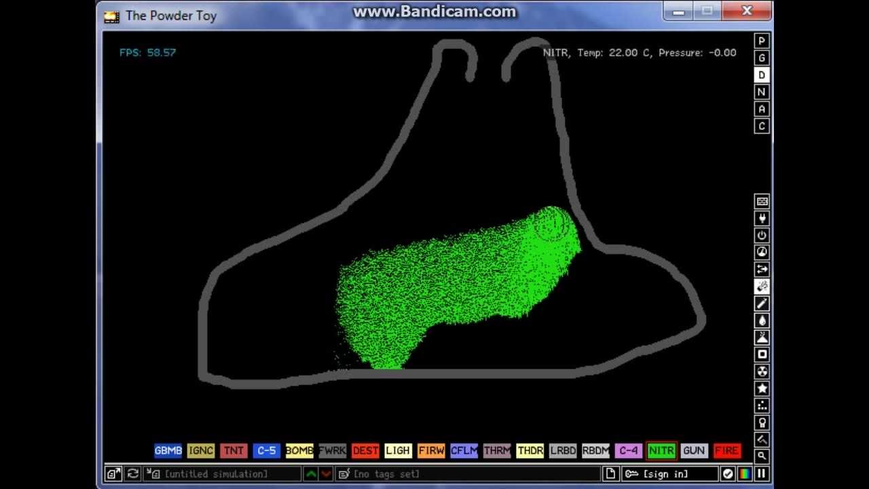The height and width of the screenshot is (489, 869).
Task: Toggle the N newtonian gravity option
Action: pos(762,92)
